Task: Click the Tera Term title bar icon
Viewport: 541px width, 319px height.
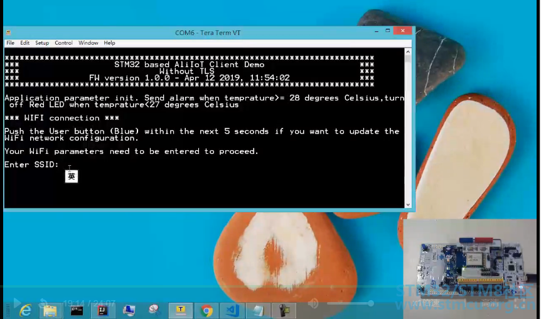Action: click(x=8, y=33)
